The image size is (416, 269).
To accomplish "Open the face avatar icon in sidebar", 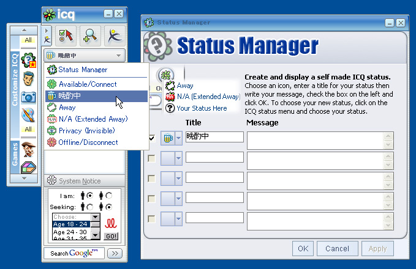I will pyautogui.click(x=28, y=79).
